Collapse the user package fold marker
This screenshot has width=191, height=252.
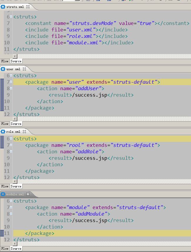pos(11,82)
